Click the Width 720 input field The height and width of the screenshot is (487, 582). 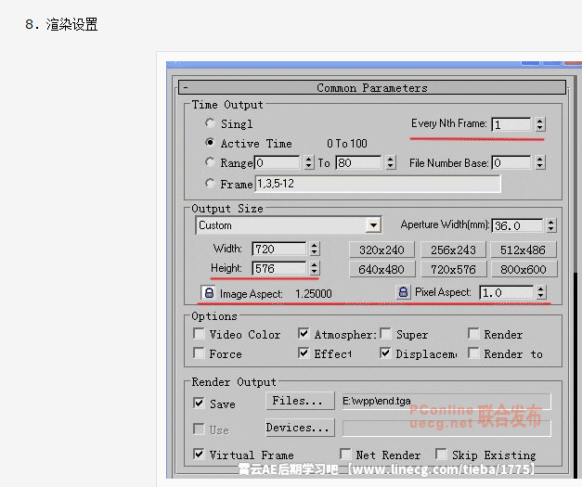pyautogui.click(x=279, y=249)
